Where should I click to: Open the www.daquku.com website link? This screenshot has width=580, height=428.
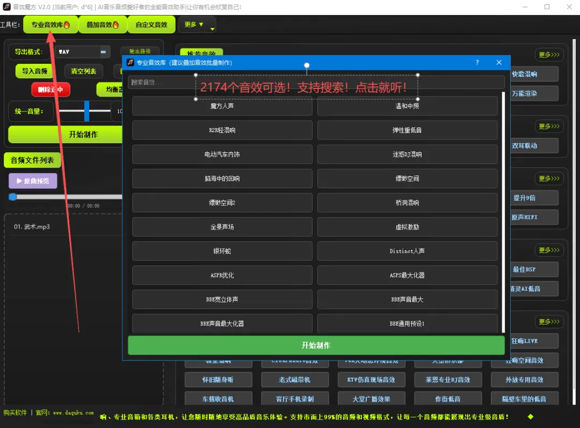(x=73, y=413)
